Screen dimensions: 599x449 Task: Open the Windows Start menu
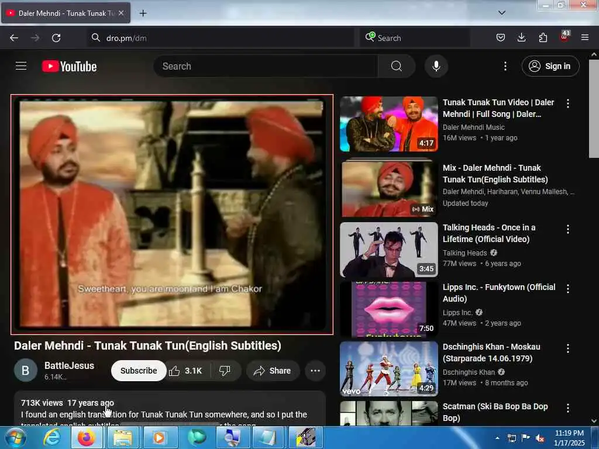coord(15,437)
